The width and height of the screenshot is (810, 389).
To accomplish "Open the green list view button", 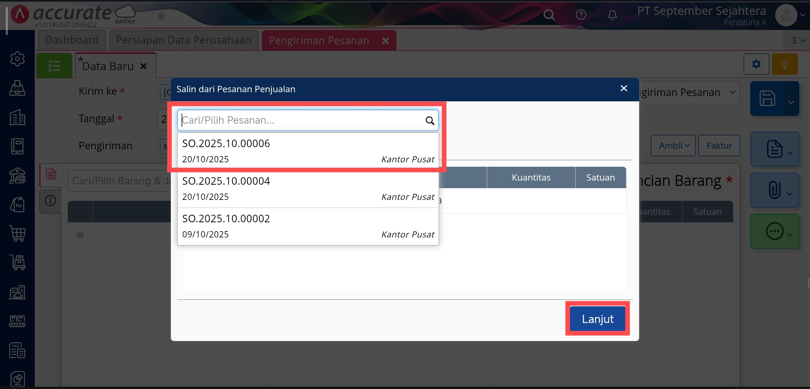I will (54, 66).
